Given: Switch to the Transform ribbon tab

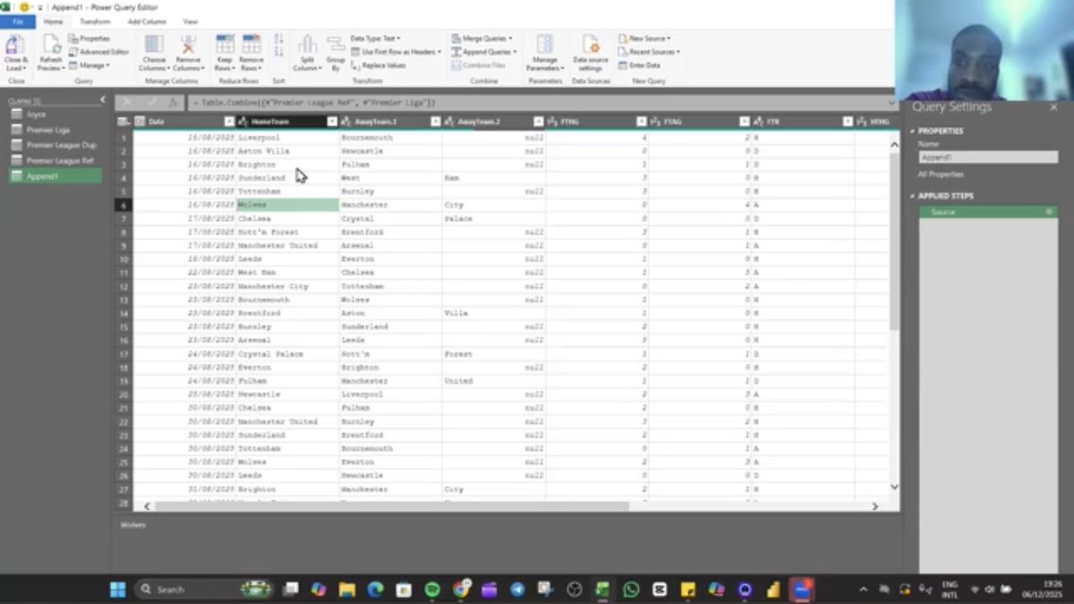Looking at the screenshot, I should click(x=95, y=21).
